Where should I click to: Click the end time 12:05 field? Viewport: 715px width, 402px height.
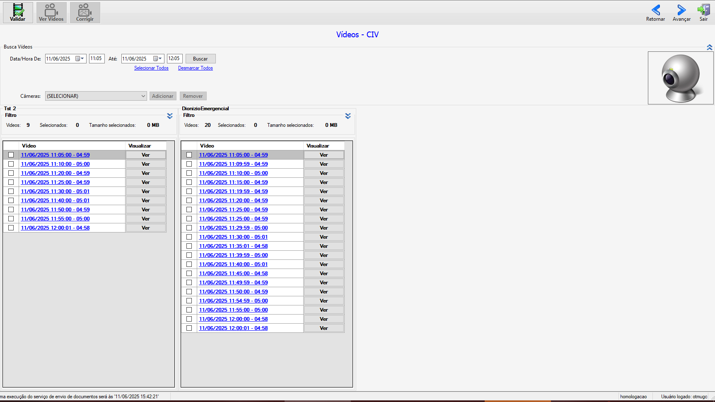(174, 58)
